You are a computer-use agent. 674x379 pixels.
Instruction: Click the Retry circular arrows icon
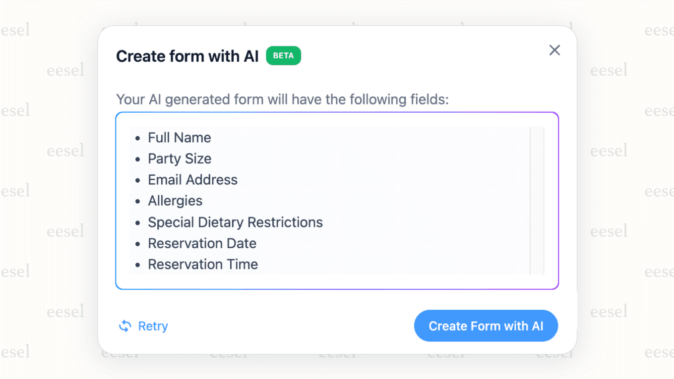pos(125,326)
